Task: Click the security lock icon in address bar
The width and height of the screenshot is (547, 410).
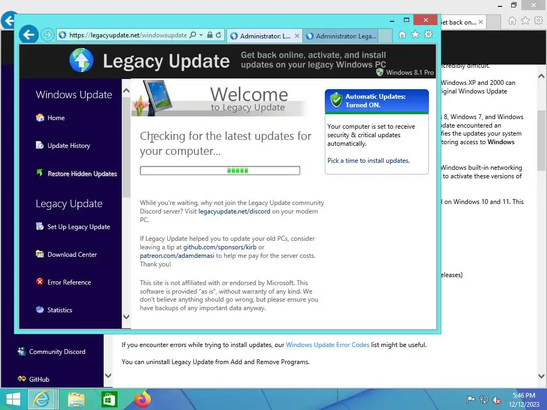Action: (209, 35)
